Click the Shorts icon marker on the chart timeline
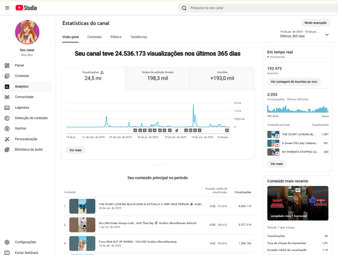This screenshot has height=255, width=338. point(177,130)
